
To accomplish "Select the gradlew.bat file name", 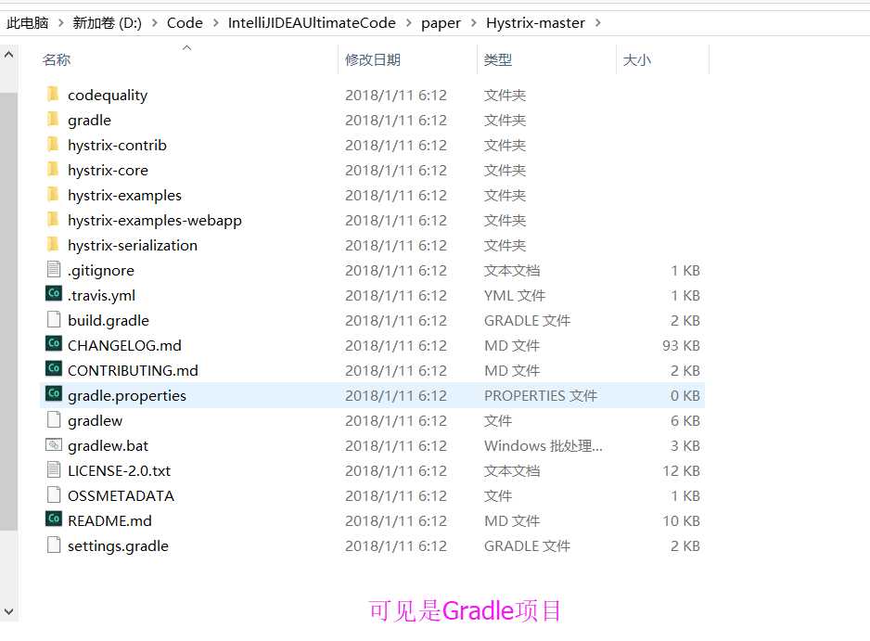I will coord(109,445).
